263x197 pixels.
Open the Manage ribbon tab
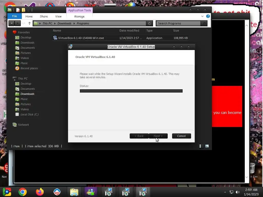(79, 16)
